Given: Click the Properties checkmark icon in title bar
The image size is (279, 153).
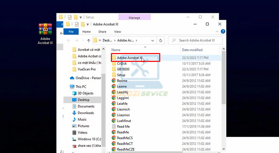Looking at the screenshot, I should (77, 24).
